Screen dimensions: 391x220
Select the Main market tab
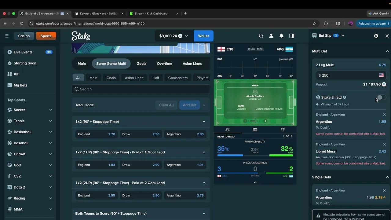click(x=82, y=64)
